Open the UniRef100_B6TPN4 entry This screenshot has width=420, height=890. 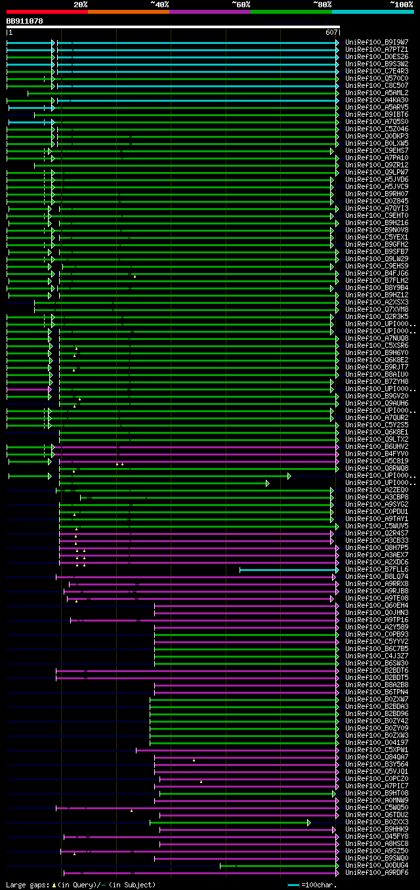[x=377, y=692]
